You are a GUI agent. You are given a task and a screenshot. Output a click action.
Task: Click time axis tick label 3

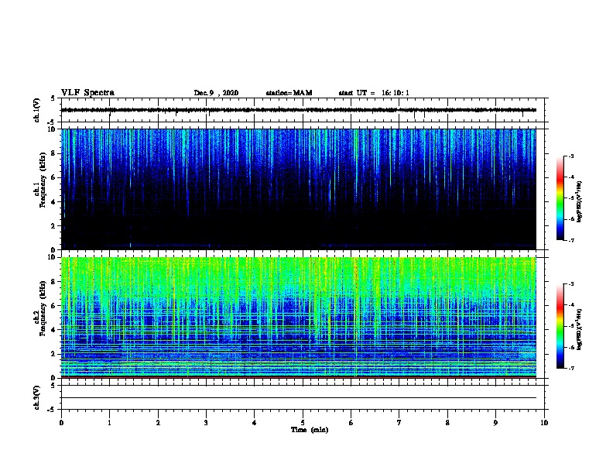tap(206, 423)
